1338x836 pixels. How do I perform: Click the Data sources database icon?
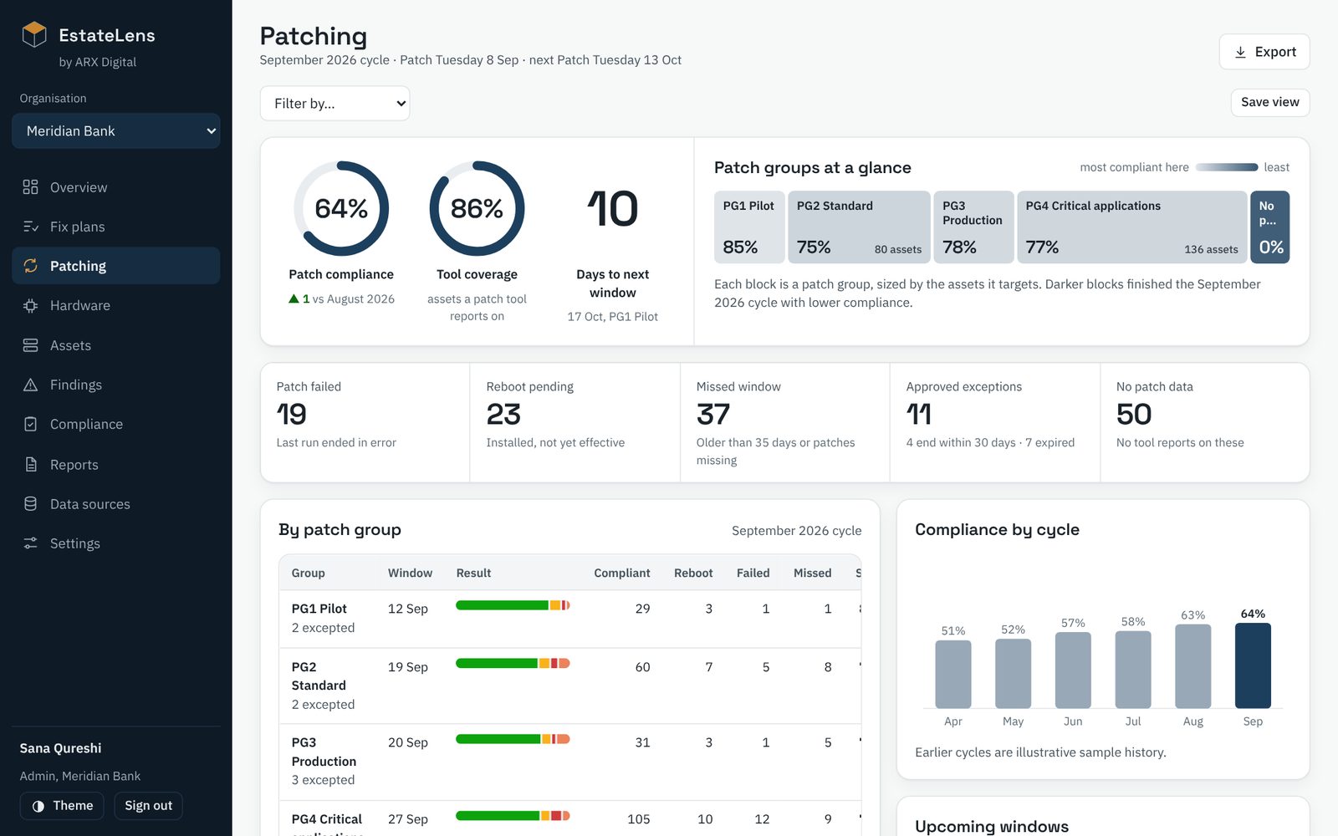pos(30,504)
